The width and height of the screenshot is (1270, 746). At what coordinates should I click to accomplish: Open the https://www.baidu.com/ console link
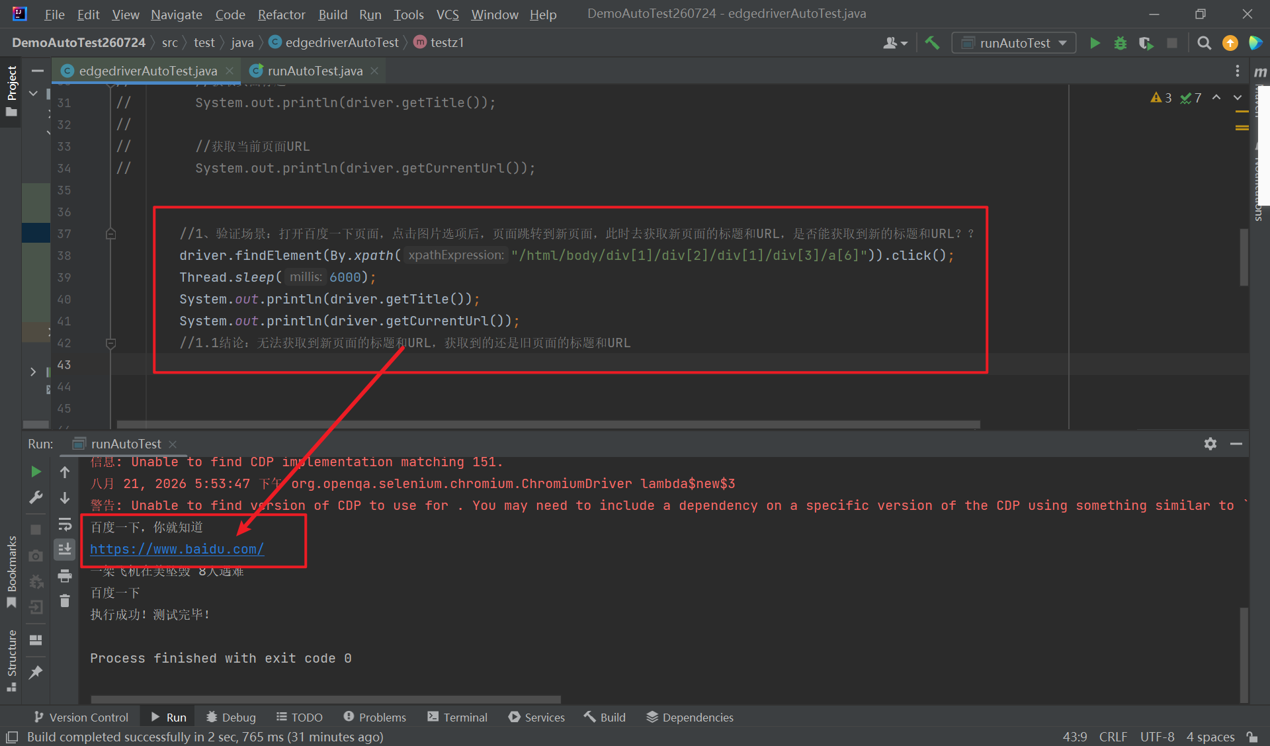pos(177,549)
